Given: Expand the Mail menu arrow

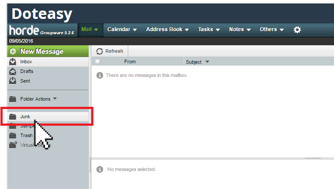Looking at the screenshot, I should [96, 30].
